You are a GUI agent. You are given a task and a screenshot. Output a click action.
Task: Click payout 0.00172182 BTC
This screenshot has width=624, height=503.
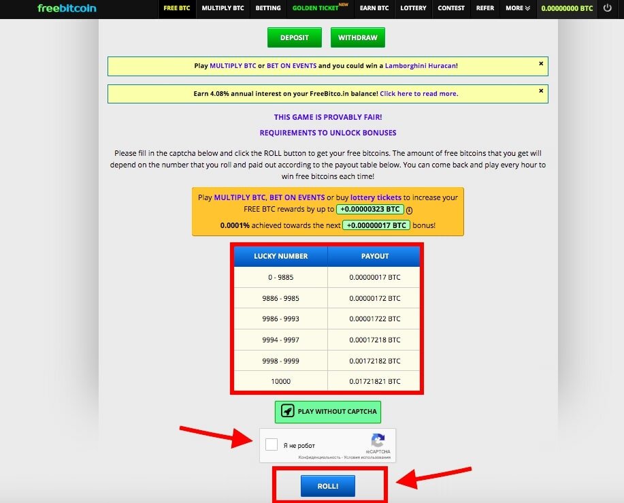point(374,361)
